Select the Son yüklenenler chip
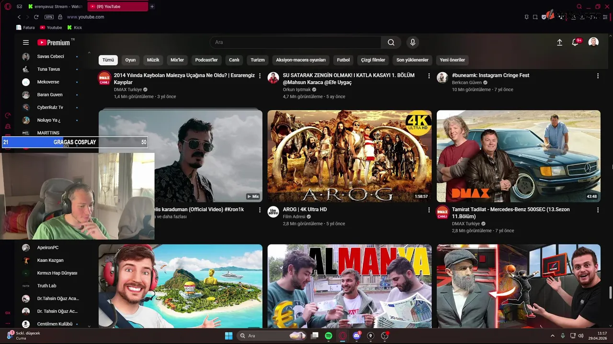 click(x=412, y=60)
